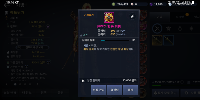Go to previous info page arrow
This screenshot has width=200, height=100.
pyautogui.click(x=7, y=84)
